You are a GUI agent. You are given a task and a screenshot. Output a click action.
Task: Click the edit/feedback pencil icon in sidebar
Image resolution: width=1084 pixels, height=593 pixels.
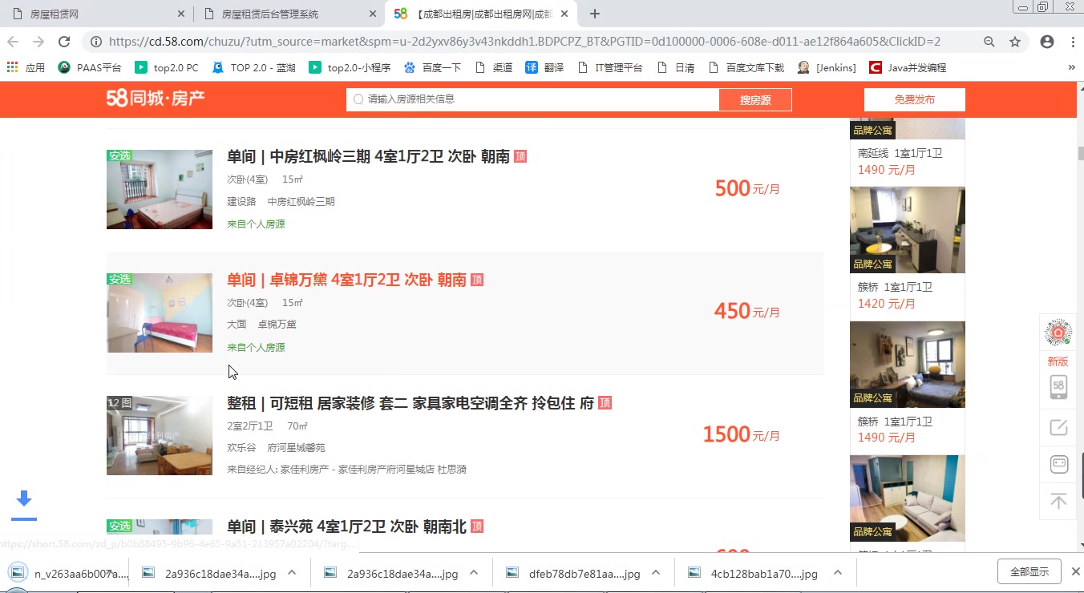click(1058, 427)
